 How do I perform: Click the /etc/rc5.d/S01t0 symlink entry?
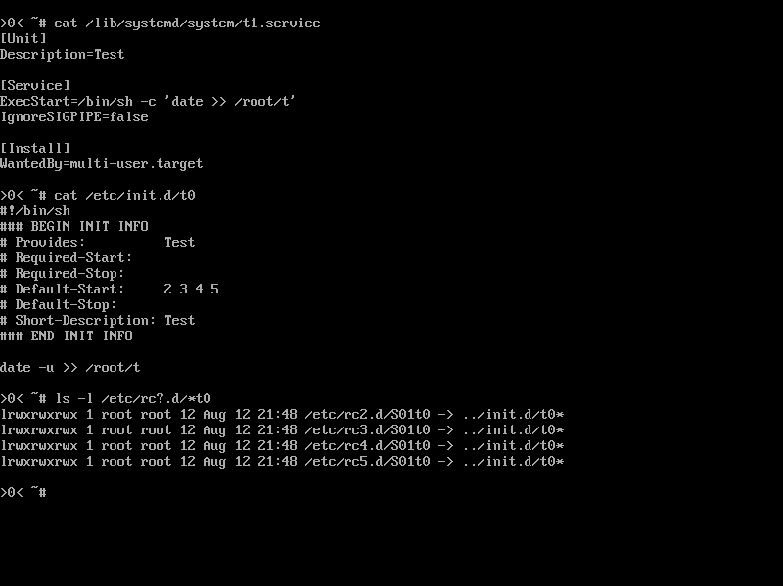(x=282, y=461)
